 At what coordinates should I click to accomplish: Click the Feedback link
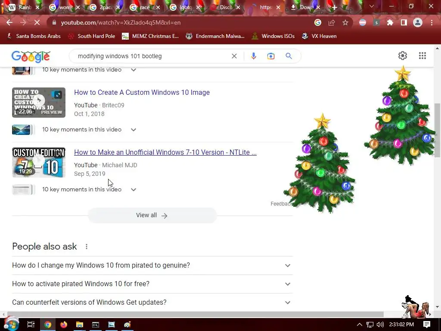tap(281, 204)
